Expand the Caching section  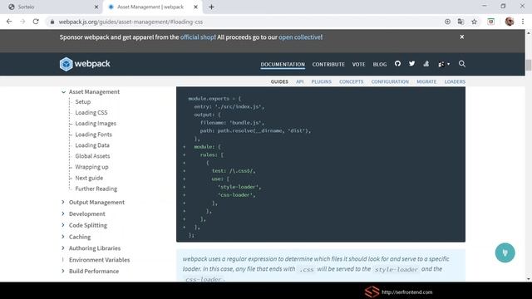pyautogui.click(x=63, y=237)
